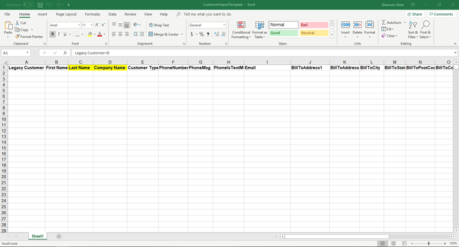Open the Formulas ribbon tab
This screenshot has height=247, width=459.
pos(92,14)
